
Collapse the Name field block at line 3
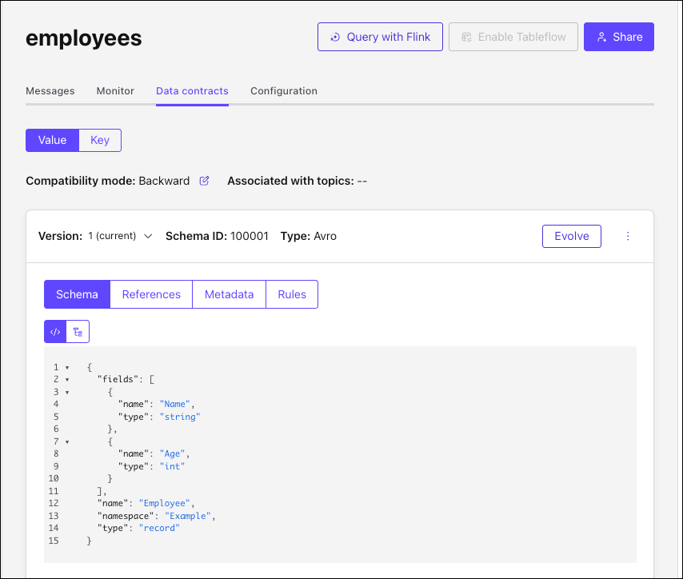coord(67,391)
